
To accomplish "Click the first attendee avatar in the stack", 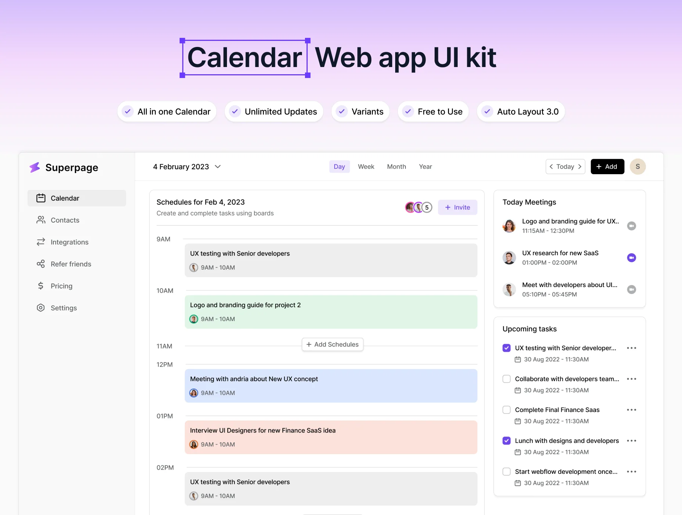I will (410, 208).
